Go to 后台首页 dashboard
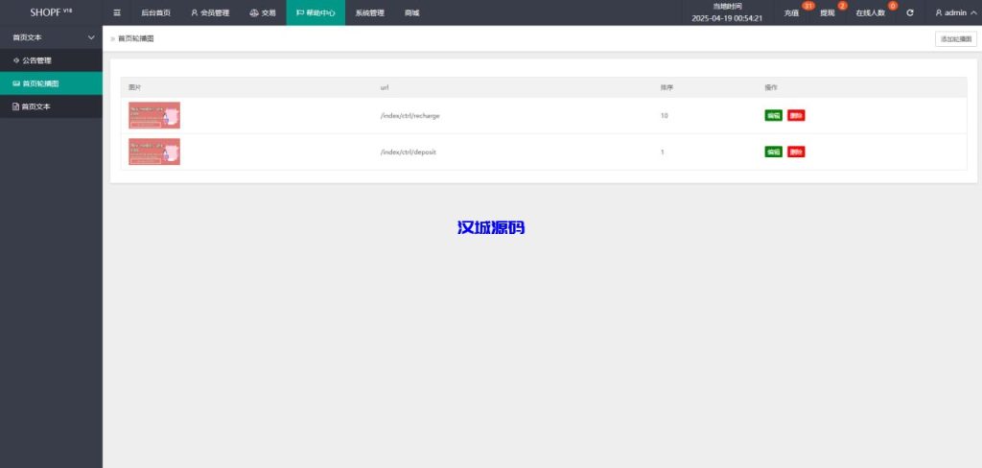 [155, 13]
